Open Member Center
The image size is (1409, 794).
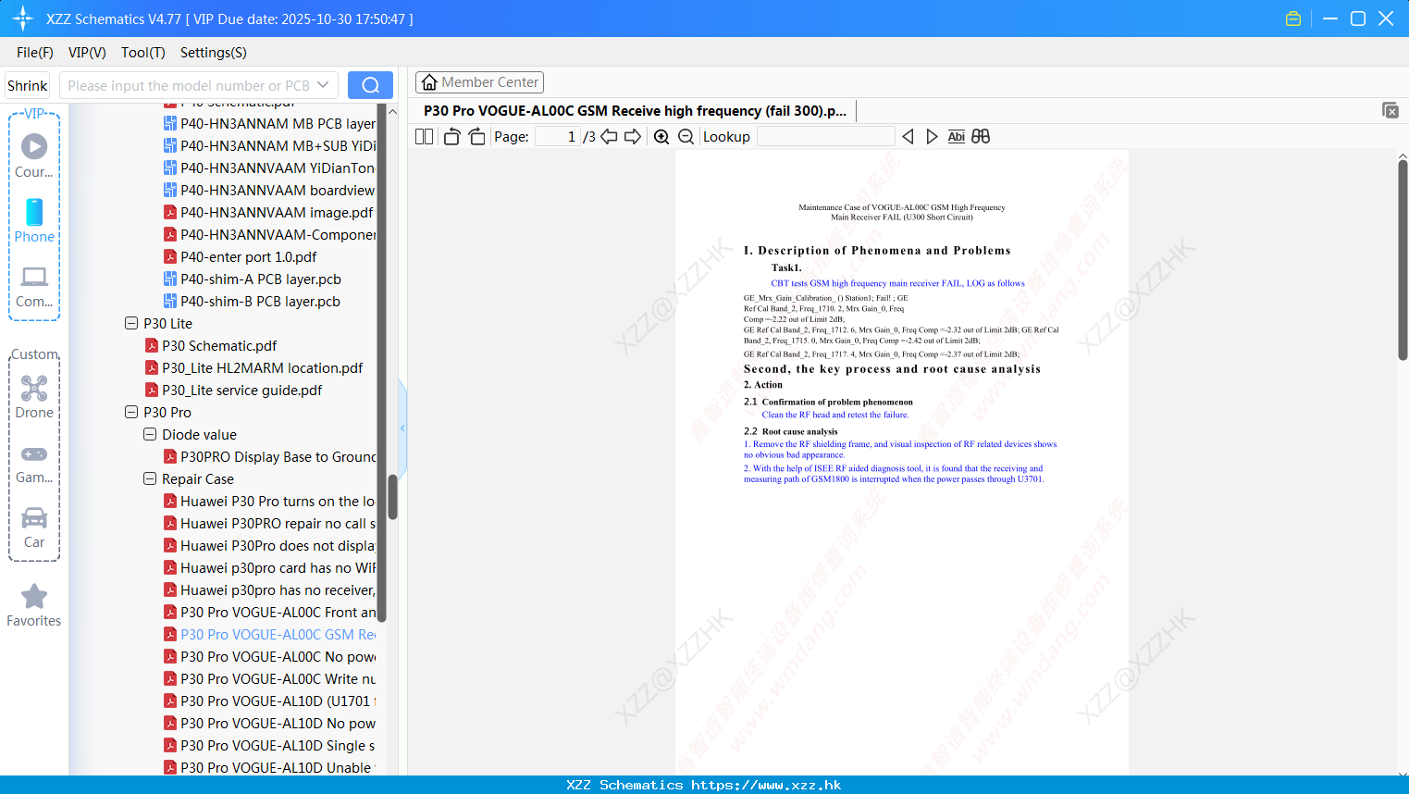[x=479, y=82]
